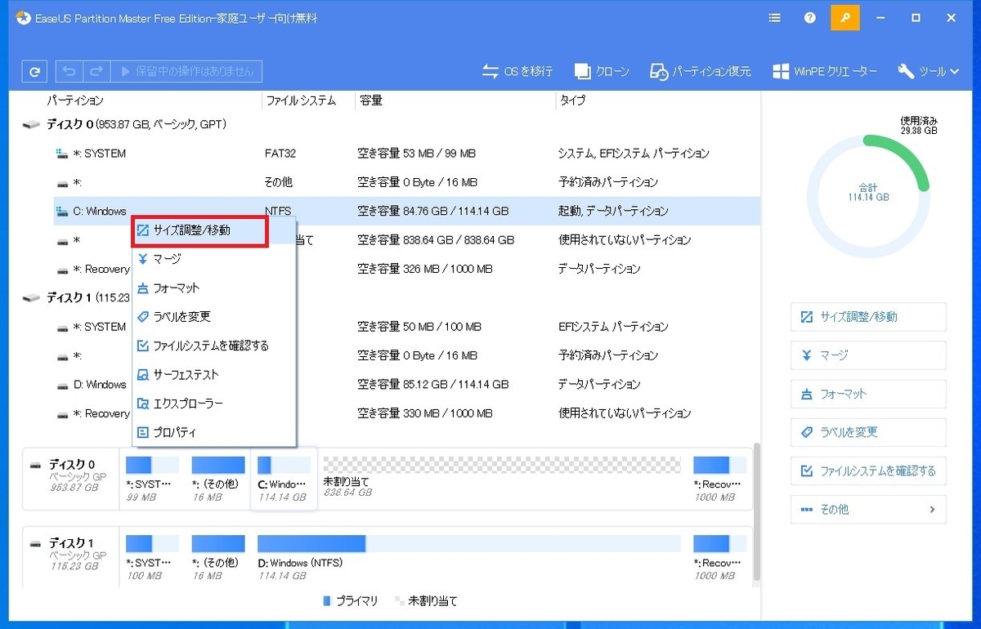Click the プライマリ legend entry
This screenshot has width=981, height=629.
pos(351,601)
